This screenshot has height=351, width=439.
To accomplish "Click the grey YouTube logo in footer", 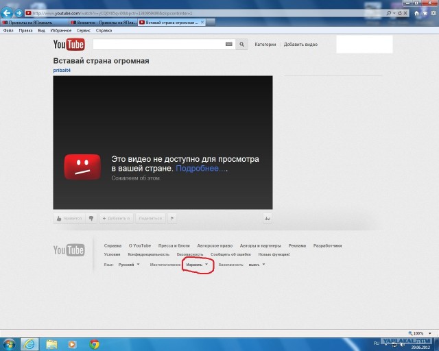I will point(69,250).
